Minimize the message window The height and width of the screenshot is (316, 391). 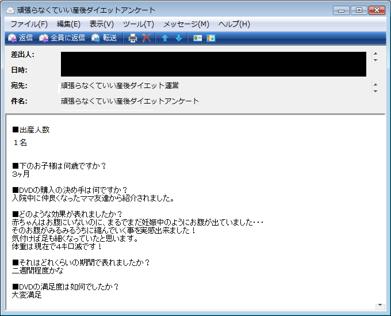pyautogui.click(x=341, y=10)
